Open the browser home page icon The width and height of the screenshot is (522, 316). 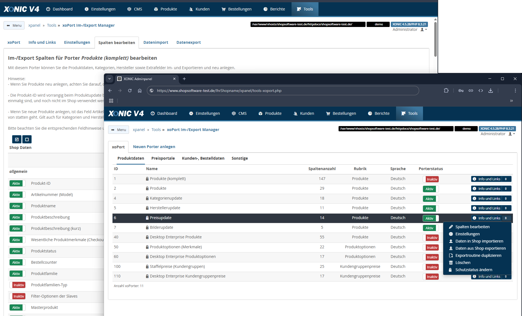pos(140,91)
